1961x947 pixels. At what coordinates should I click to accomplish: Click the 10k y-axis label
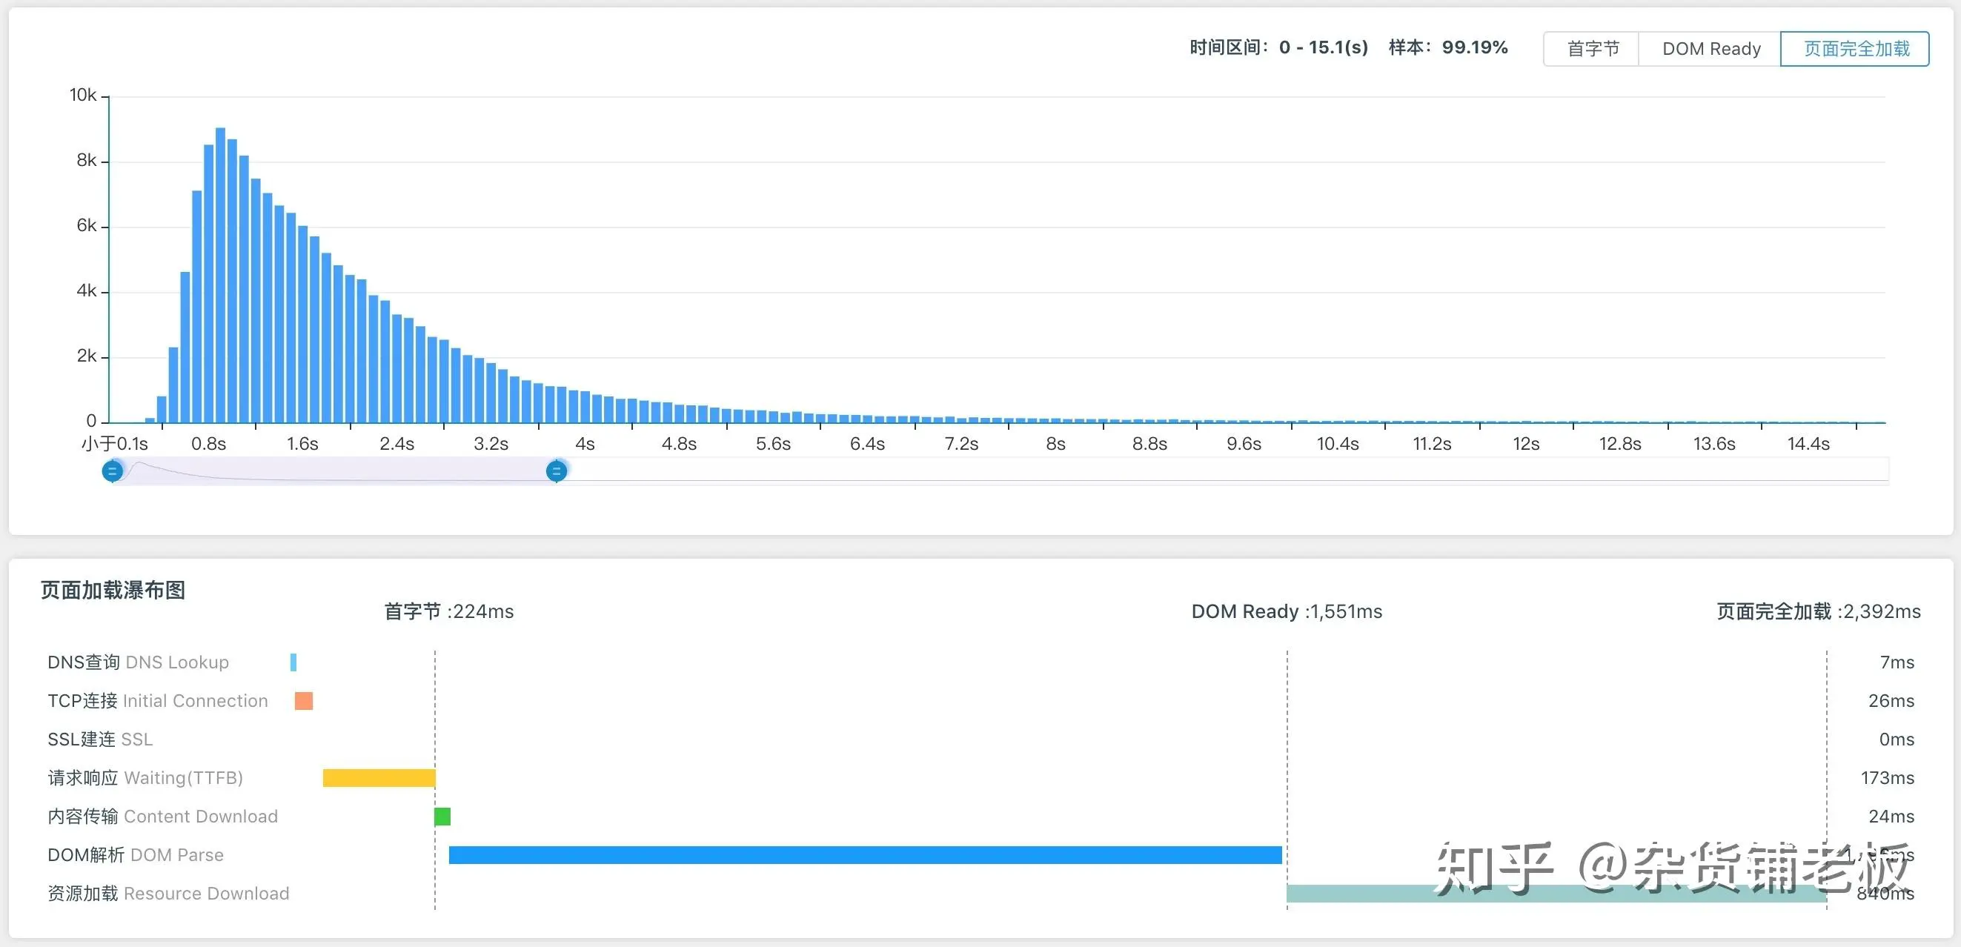click(83, 95)
